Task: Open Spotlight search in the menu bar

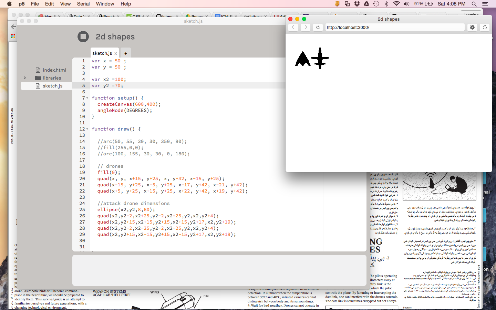Action: (474, 4)
